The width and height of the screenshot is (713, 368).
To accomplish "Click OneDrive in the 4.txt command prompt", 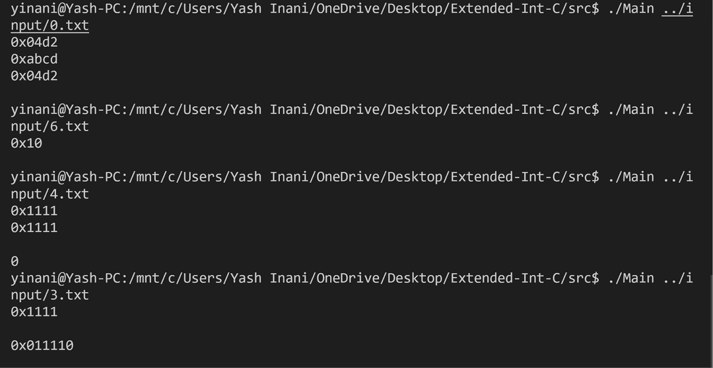I will (x=348, y=177).
